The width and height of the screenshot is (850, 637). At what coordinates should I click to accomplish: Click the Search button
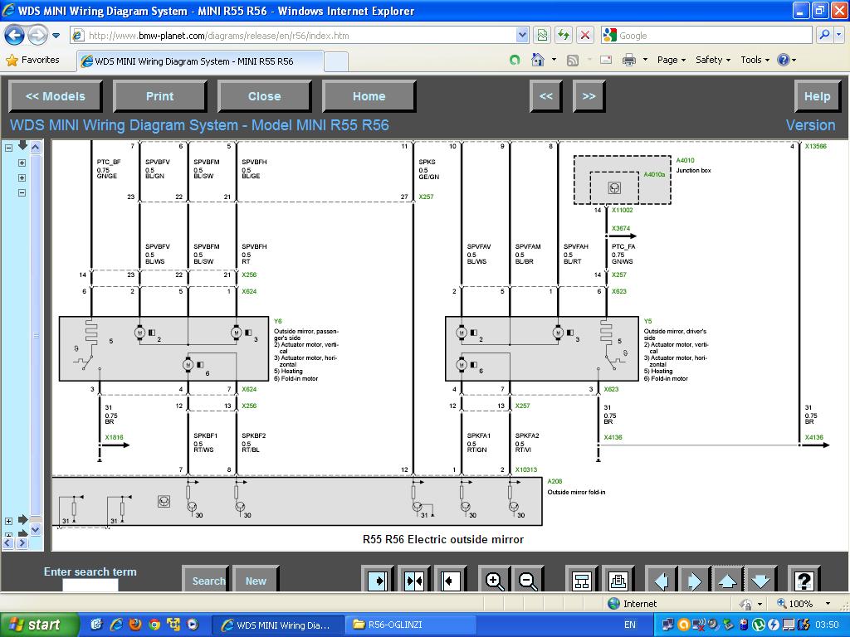tap(208, 581)
